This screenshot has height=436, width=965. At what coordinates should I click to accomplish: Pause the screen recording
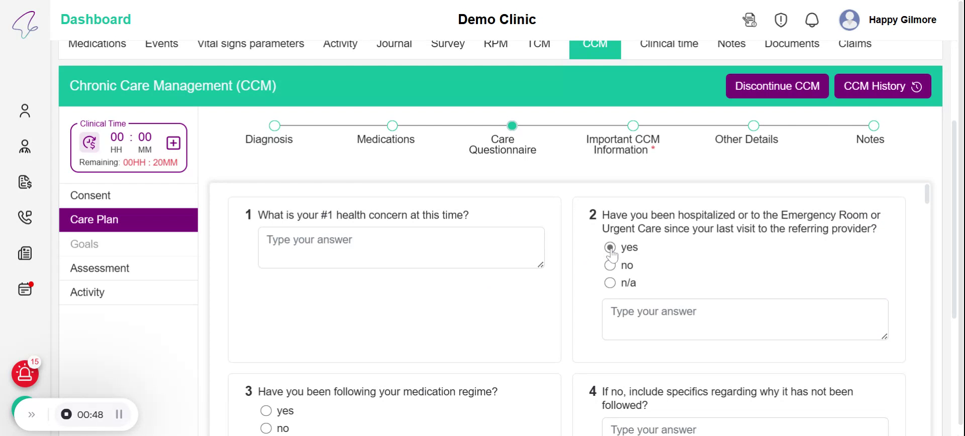[x=119, y=414]
